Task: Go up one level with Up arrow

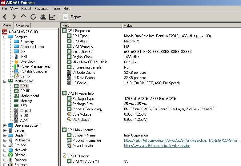Action: (23, 16)
